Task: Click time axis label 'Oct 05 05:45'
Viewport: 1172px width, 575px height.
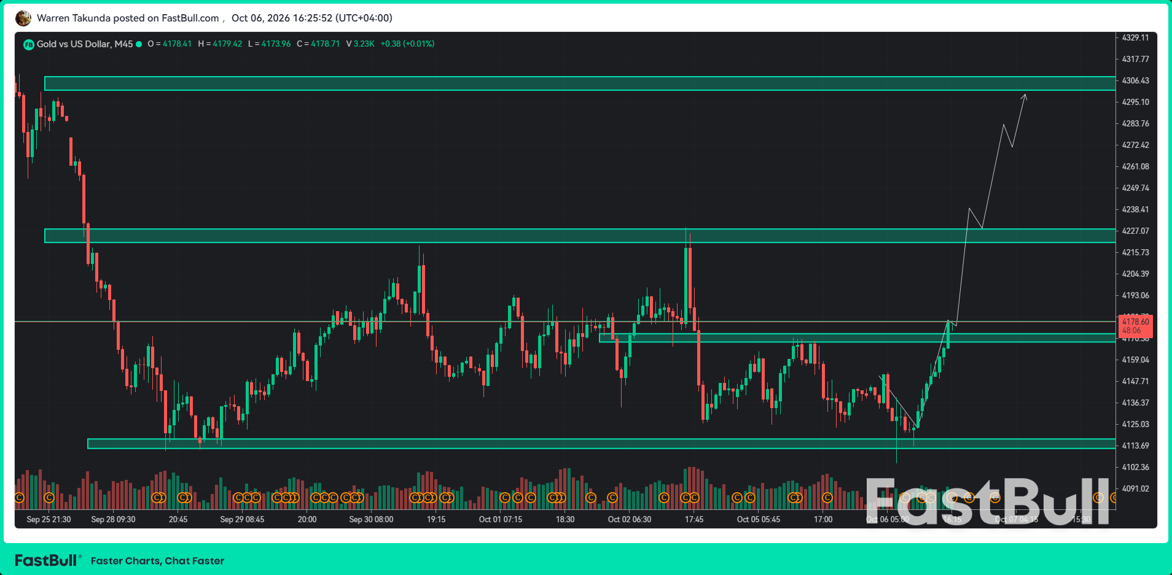Action: [x=759, y=520]
